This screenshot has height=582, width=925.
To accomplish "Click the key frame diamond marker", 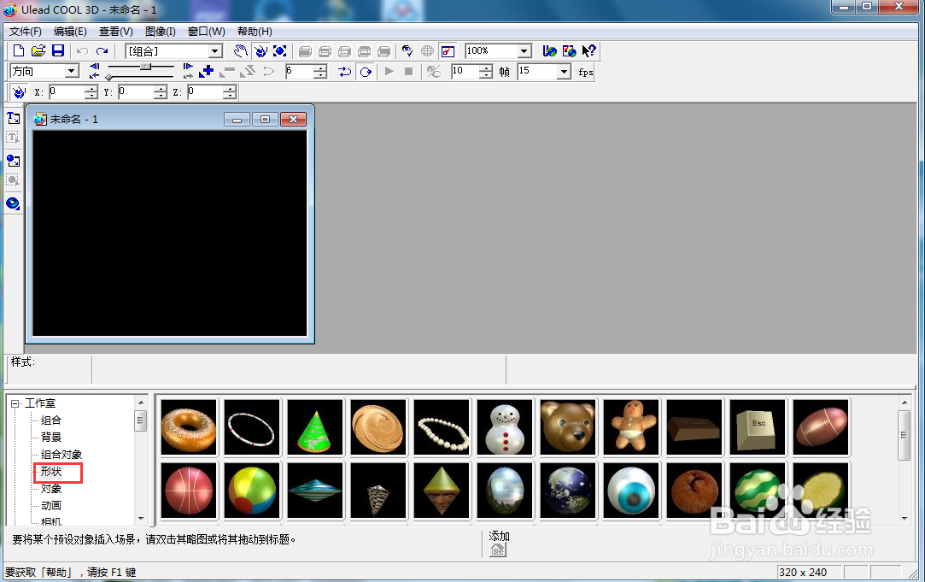I will point(109,77).
